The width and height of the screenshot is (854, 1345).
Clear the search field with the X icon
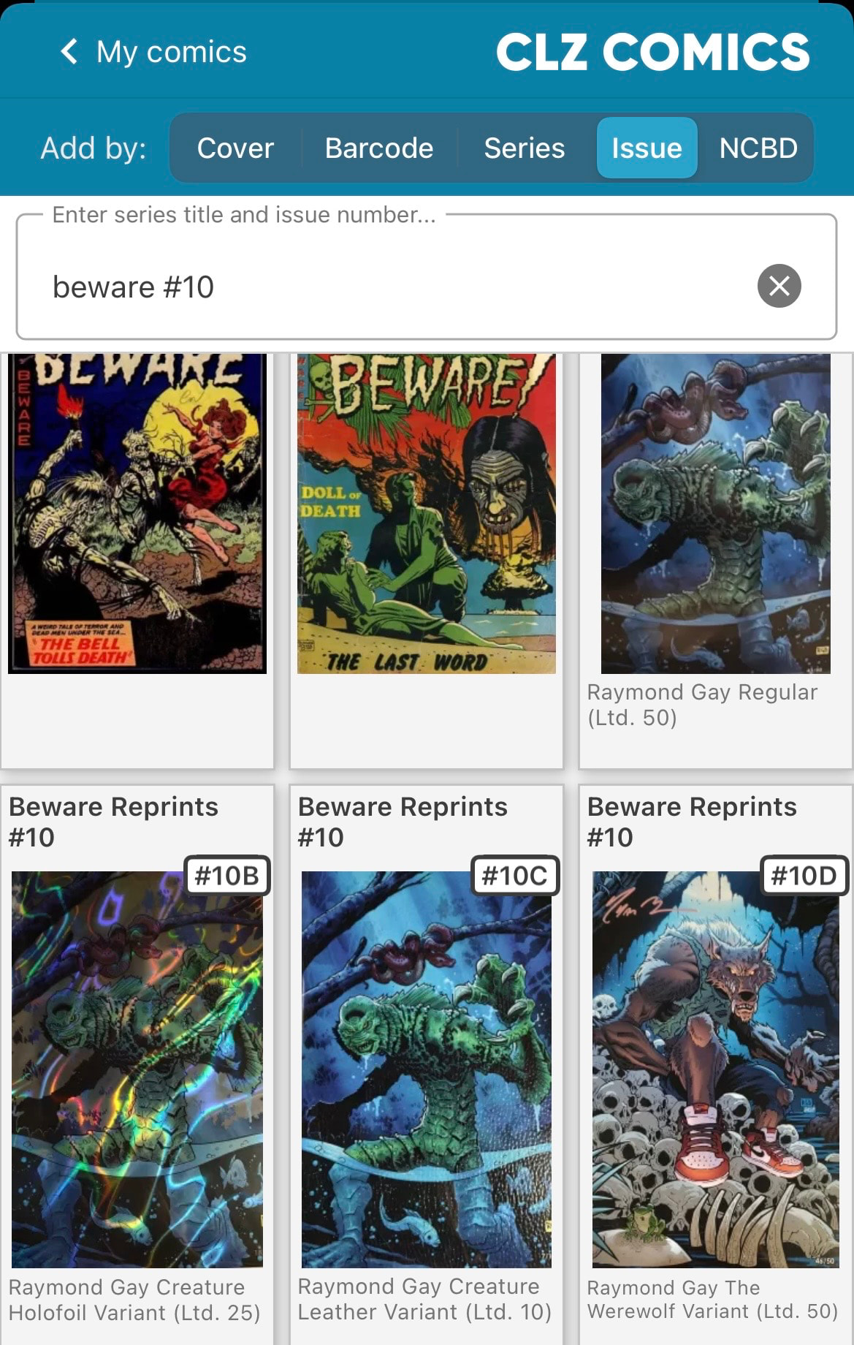pyautogui.click(x=779, y=286)
